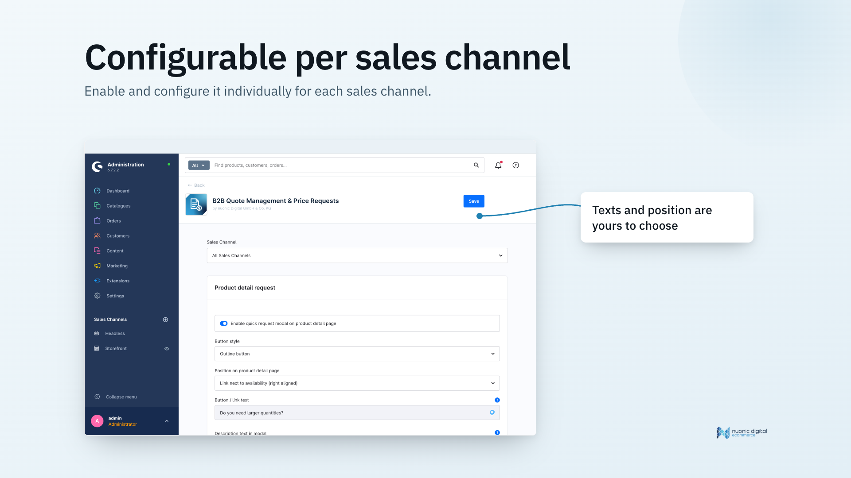Click the Sales Channels heading

(x=110, y=320)
